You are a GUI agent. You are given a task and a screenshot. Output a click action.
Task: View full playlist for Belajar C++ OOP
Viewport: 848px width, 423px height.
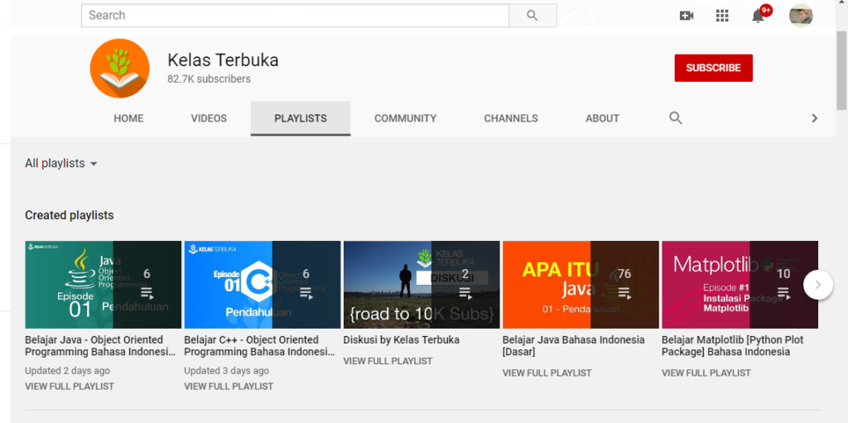(x=229, y=387)
